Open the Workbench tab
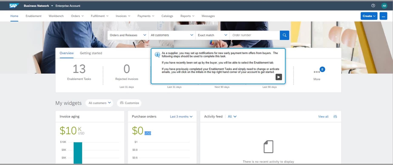This screenshot has height=165, width=393. pos(56,16)
